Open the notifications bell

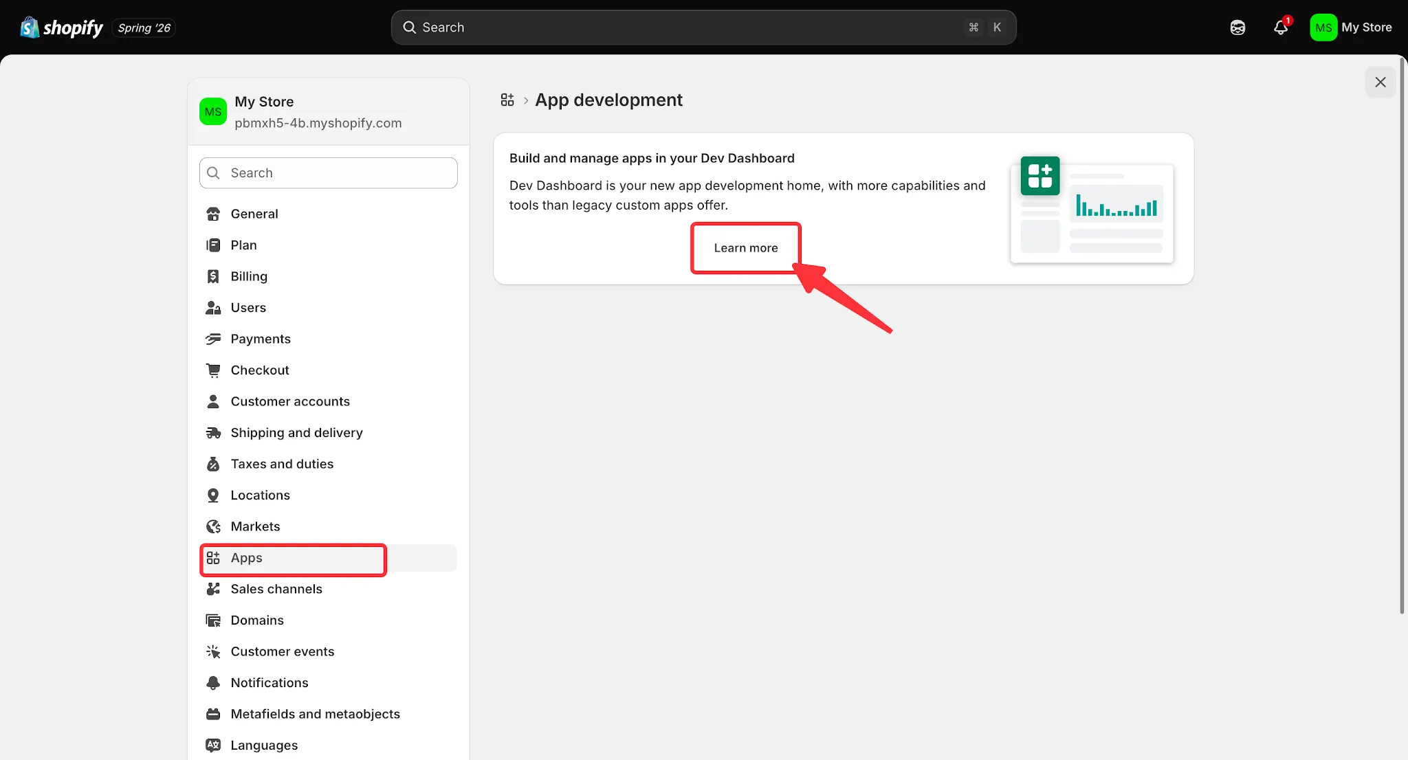[1281, 27]
